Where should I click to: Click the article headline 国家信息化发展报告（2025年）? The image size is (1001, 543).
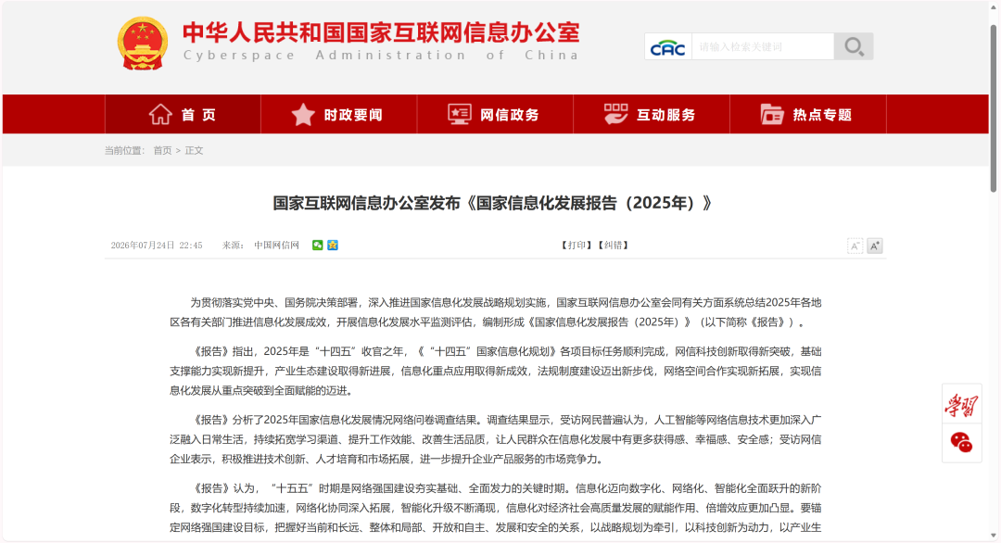coord(492,203)
